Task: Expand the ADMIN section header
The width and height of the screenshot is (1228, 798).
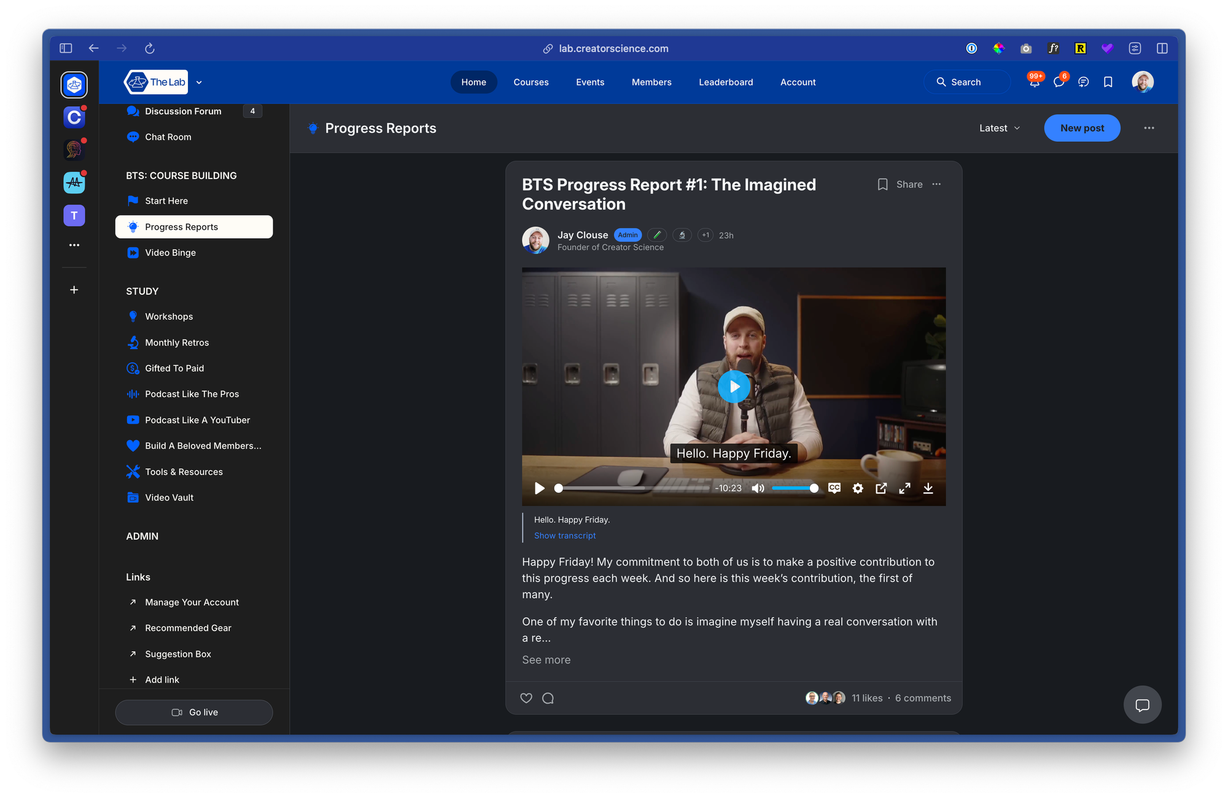Action: coord(142,536)
